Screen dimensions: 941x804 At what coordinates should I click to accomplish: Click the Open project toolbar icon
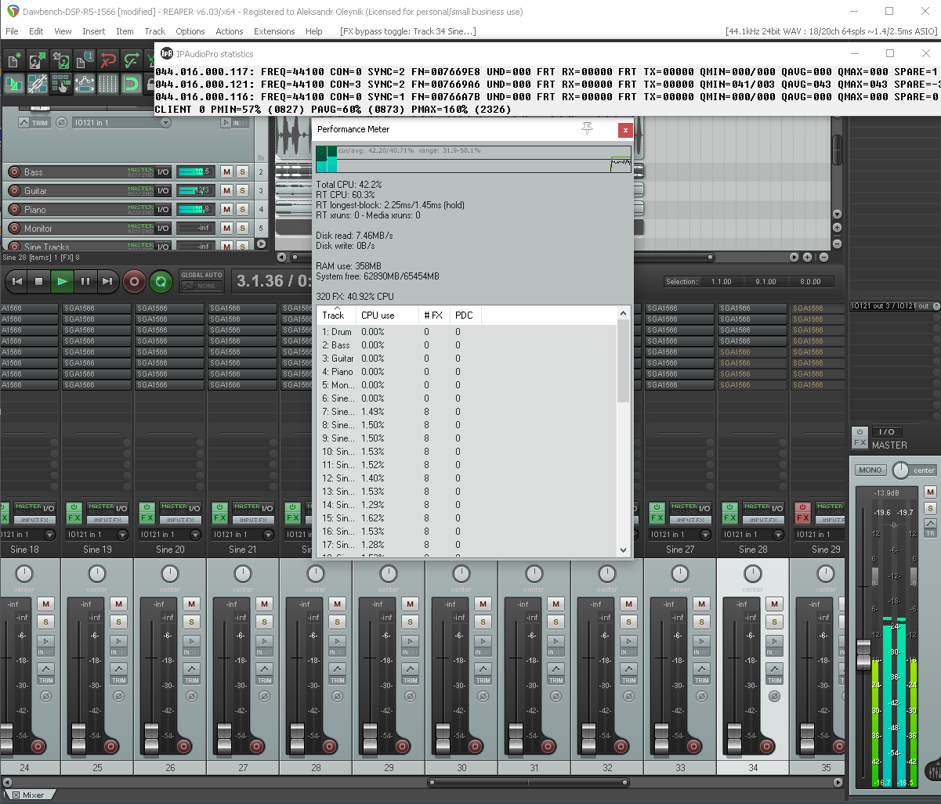(38, 59)
